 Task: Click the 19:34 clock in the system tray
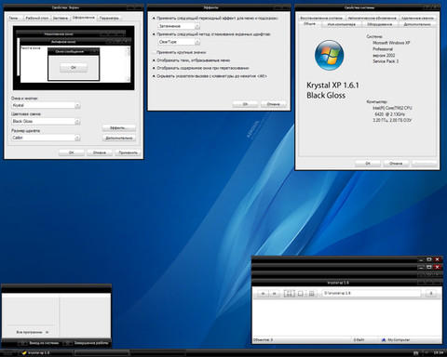pos(439,352)
